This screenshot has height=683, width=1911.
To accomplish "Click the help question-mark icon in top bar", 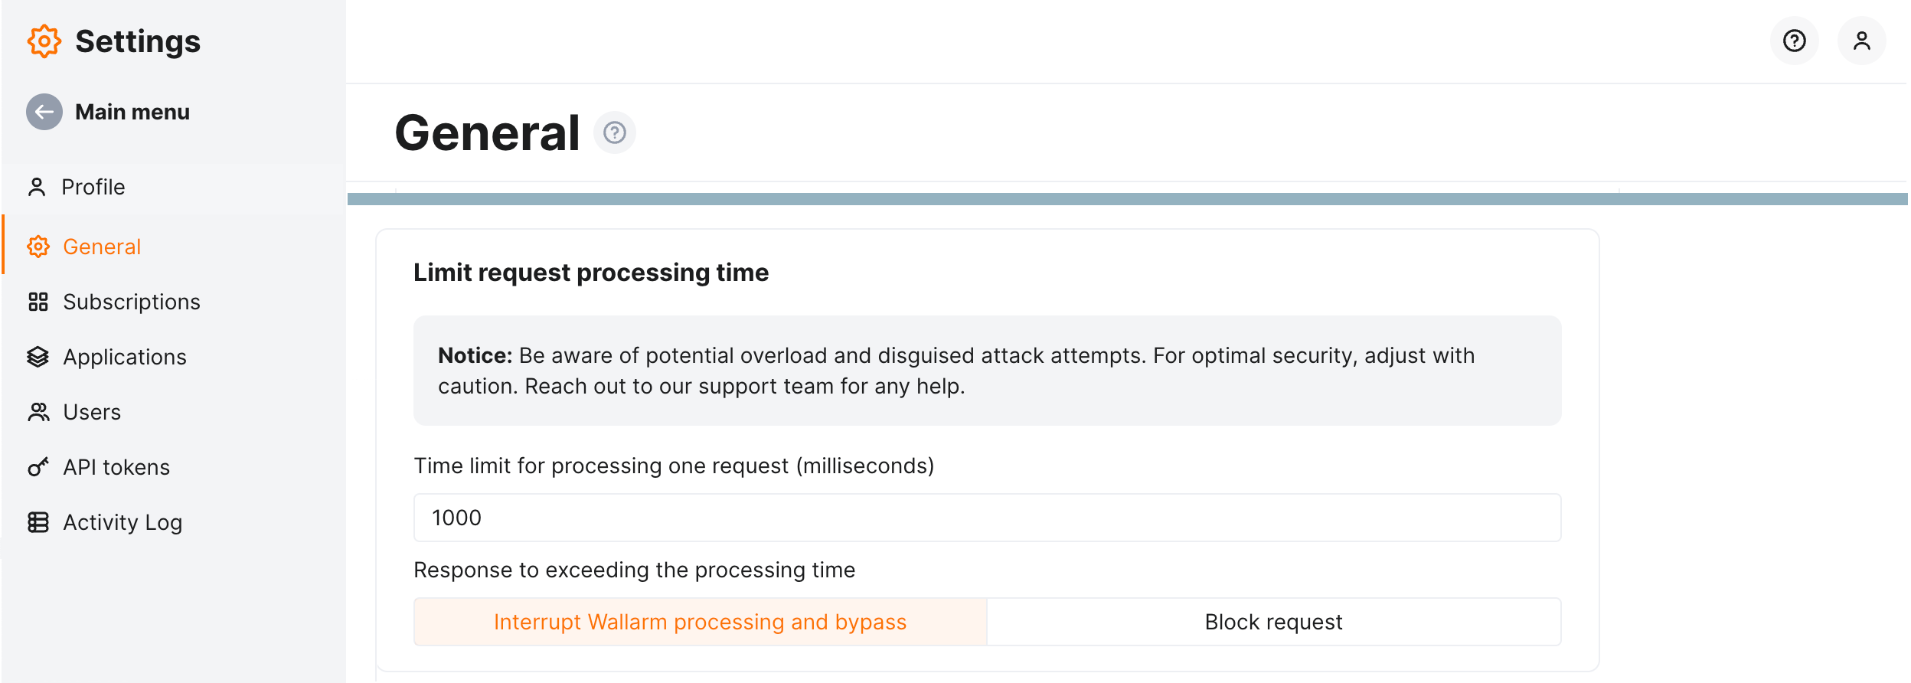I will [1793, 41].
